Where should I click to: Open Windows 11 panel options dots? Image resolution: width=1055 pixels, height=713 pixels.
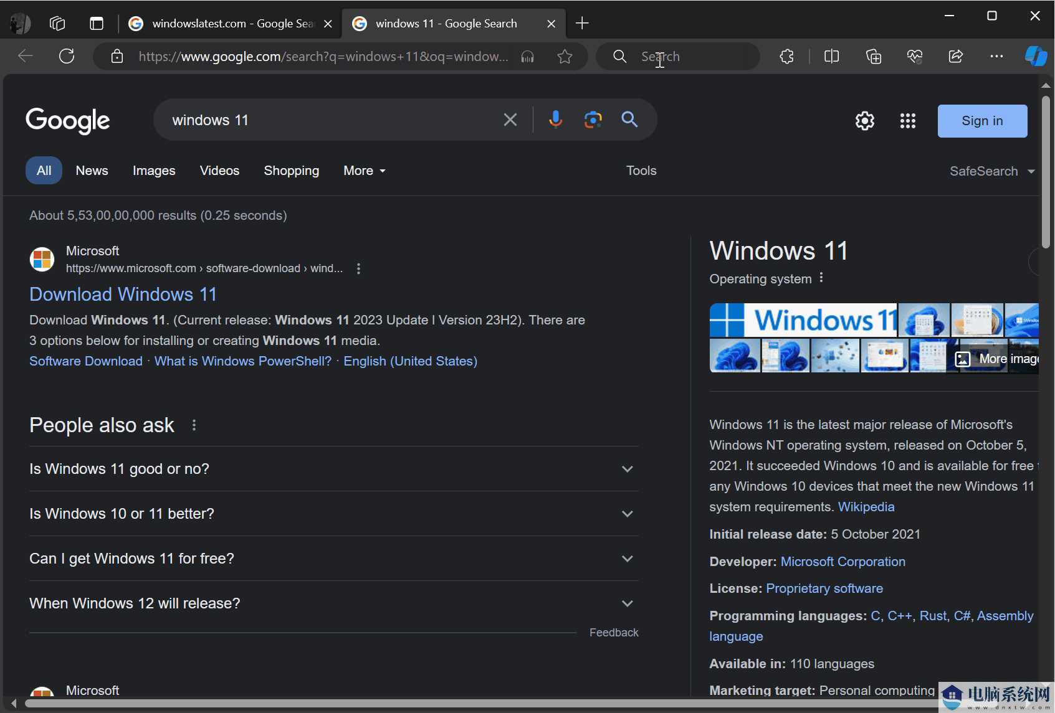(x=821, y=278)
